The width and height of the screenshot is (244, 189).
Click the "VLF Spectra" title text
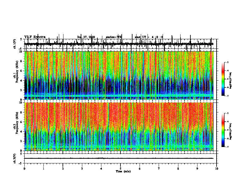[35, 37]
